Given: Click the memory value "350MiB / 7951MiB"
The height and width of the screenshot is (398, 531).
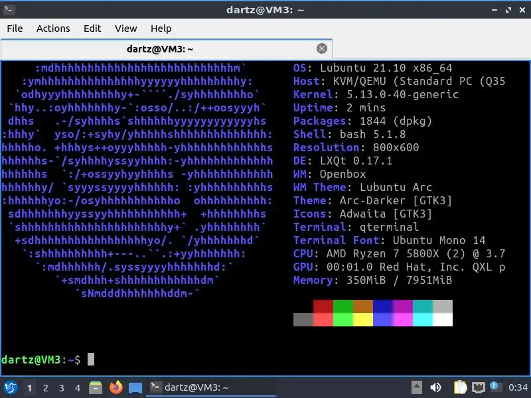Looking at the screenshot, I should (400, 280).
